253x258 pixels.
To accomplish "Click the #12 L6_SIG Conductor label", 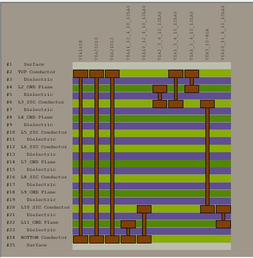I will tap(37, 147).
